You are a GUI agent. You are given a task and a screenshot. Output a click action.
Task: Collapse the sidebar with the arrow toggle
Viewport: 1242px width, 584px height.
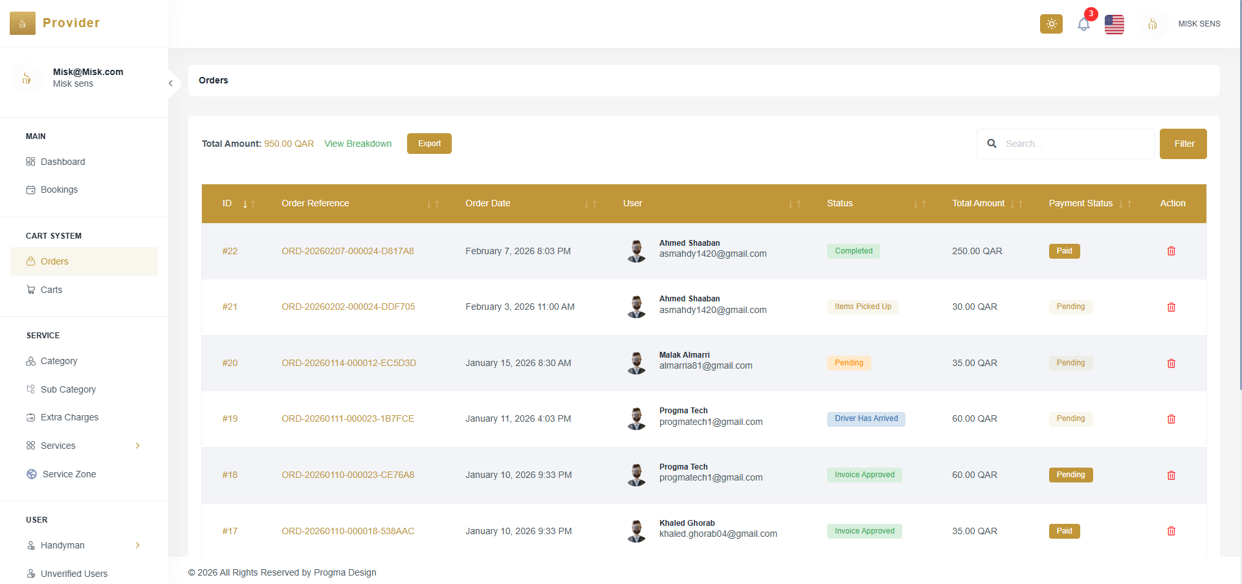pos(170,83)
